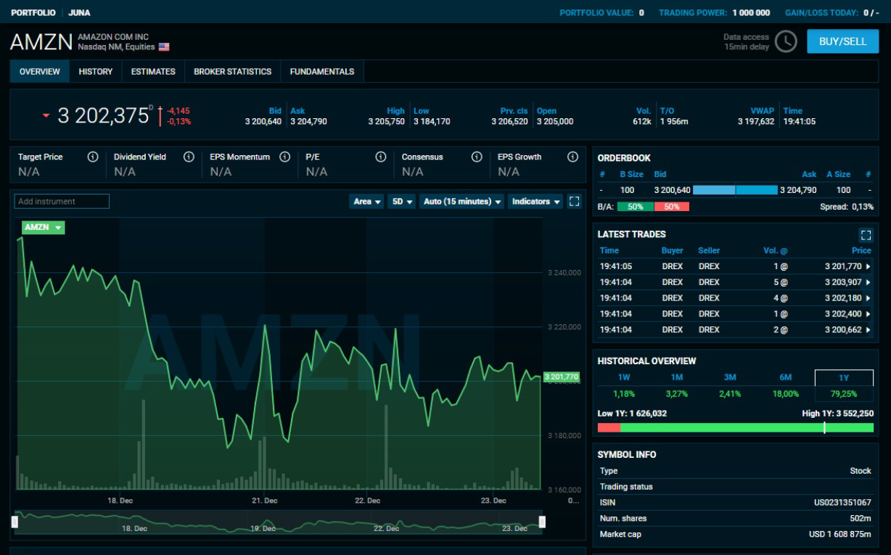Expand the Latest Trades panel
Screen dimensions: 891x555
tap(866, 234)
